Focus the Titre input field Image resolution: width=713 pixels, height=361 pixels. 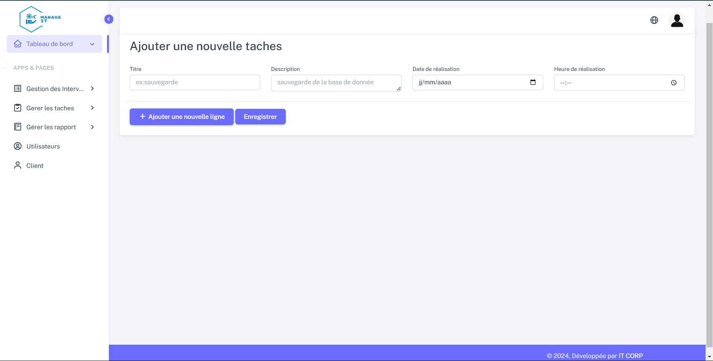point(194,82)
